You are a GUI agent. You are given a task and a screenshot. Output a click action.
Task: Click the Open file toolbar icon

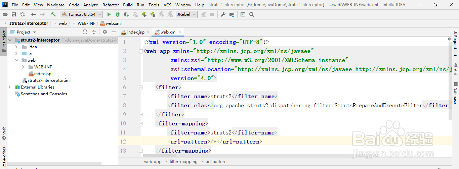click(5, 14)
